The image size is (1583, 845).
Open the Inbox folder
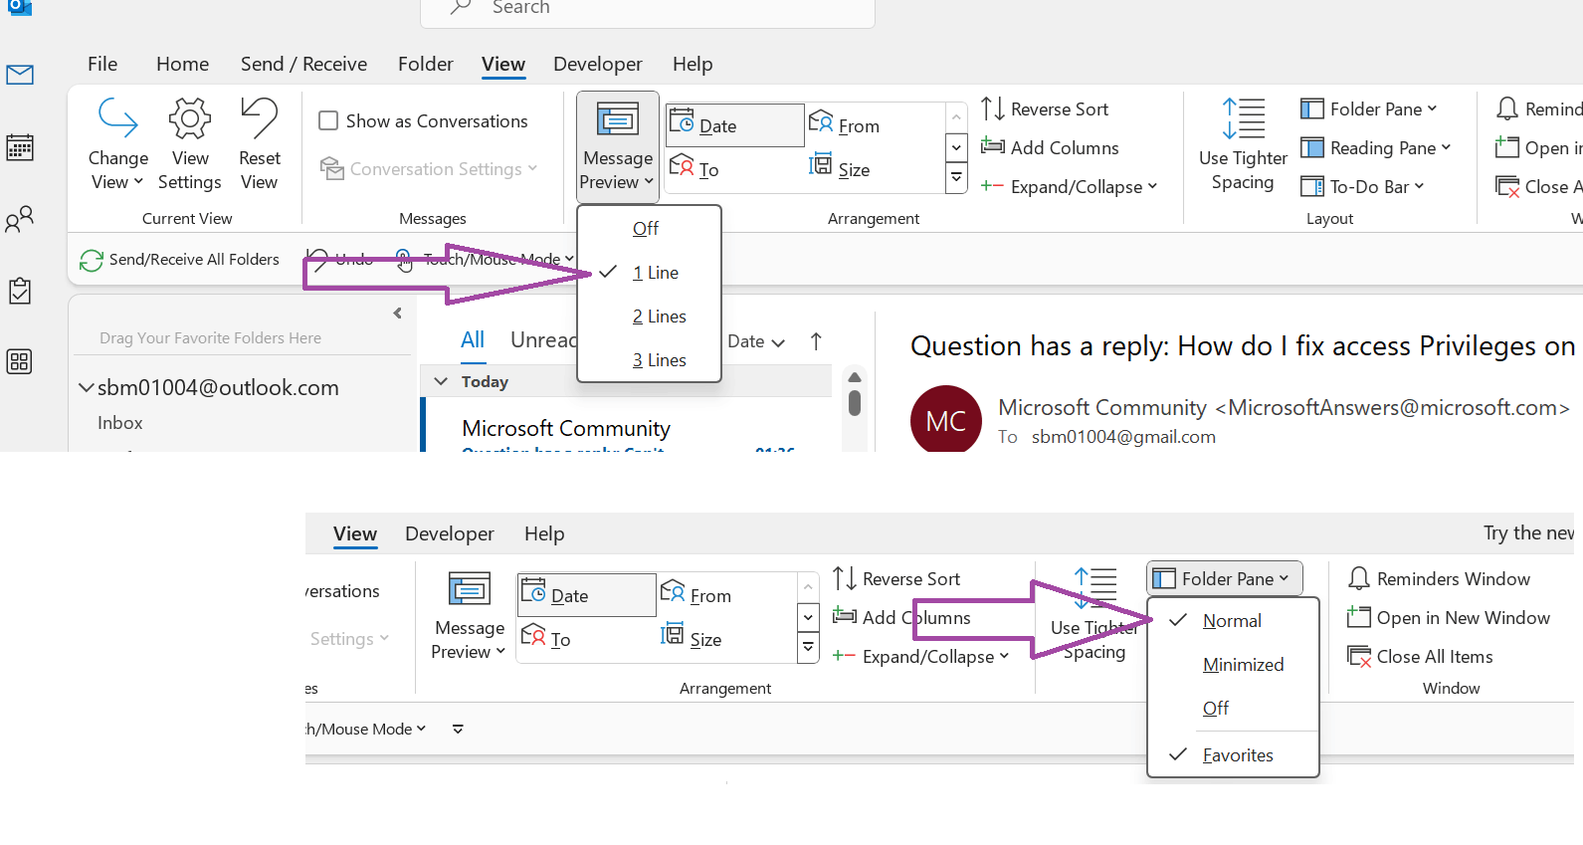(x=119, y=423)
